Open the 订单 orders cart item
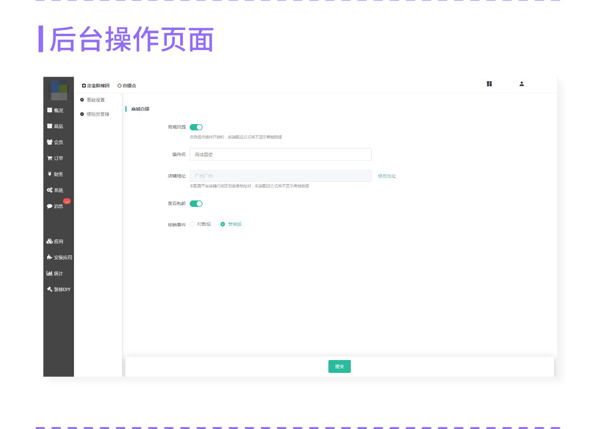The width and height of the screenshot is (592, 429). pyautogui.click(x=55, y=158)
